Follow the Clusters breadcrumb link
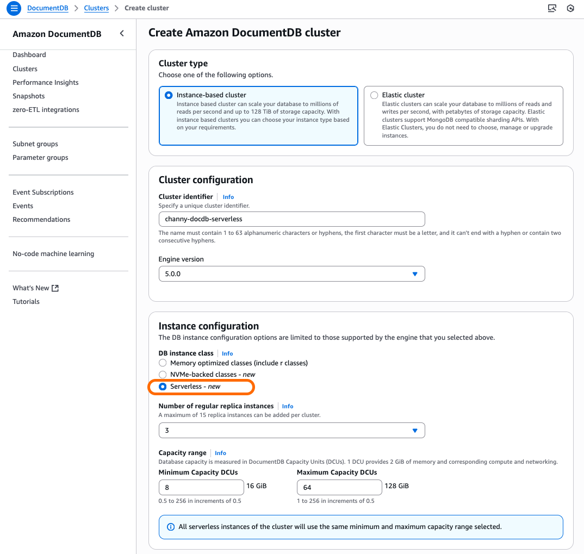584x554 pixels. pos(96,8)
